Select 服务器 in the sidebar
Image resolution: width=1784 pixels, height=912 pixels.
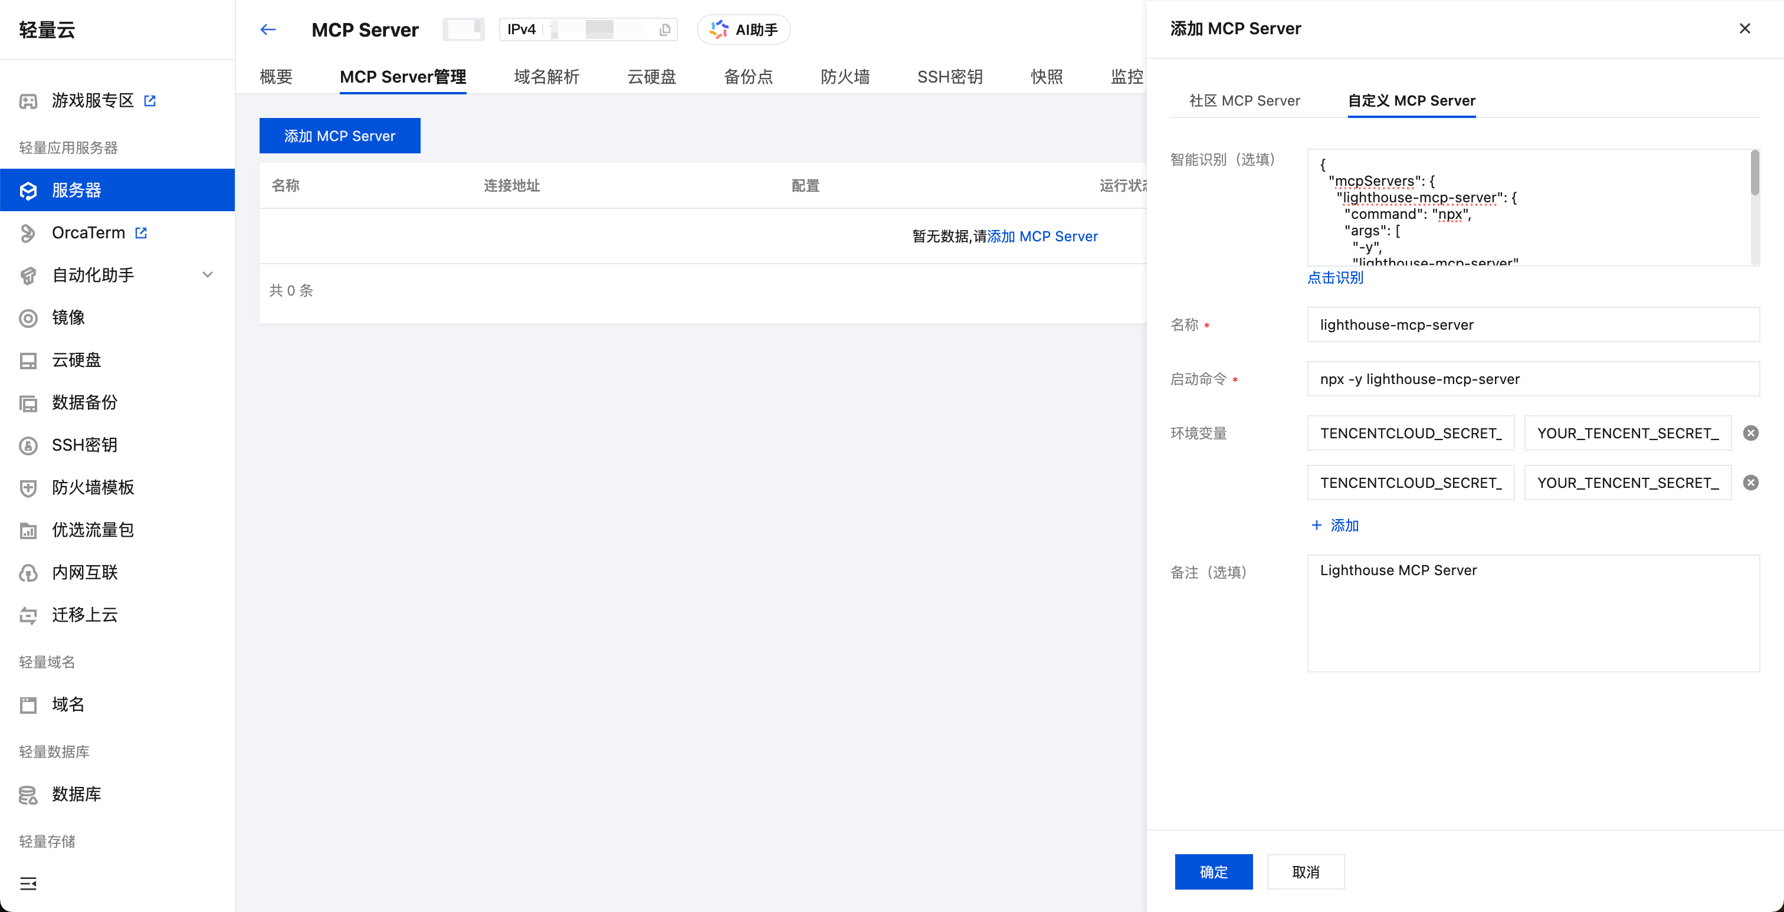point(117,190)
